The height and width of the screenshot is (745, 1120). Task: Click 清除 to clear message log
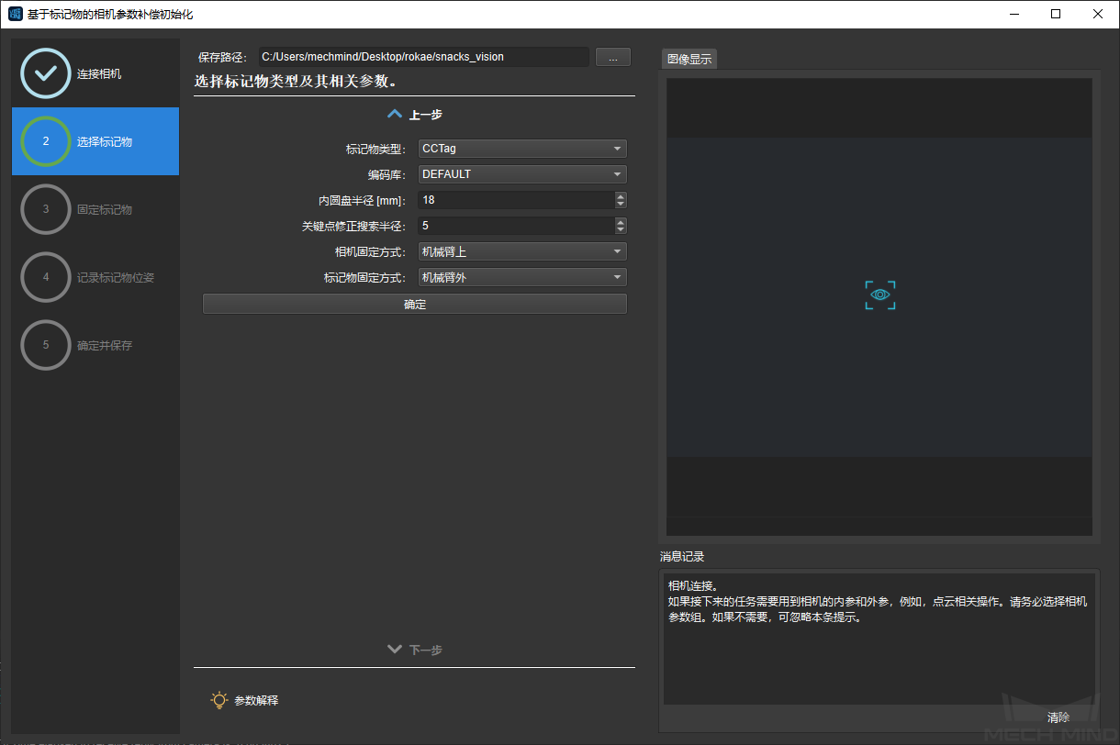tap(1058, 717)
